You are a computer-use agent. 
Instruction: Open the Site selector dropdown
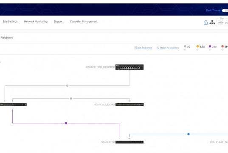point(222,23)
